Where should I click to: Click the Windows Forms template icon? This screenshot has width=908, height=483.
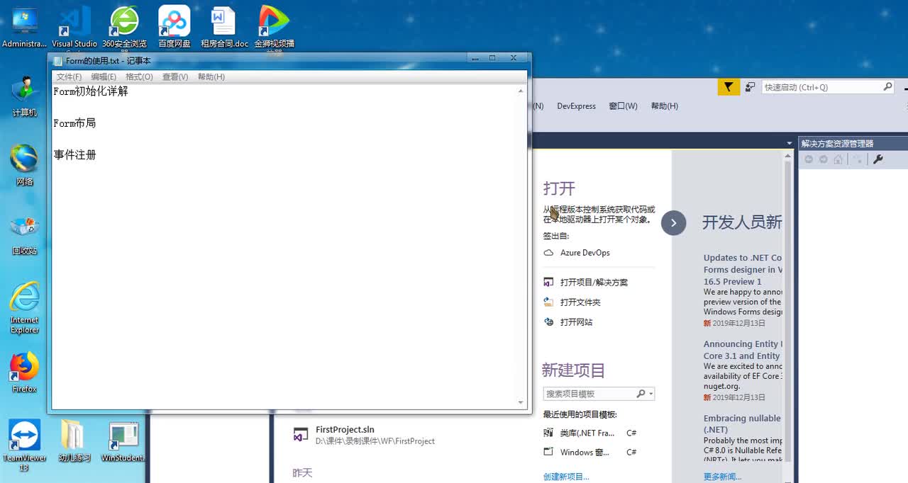tap(548, 452)
